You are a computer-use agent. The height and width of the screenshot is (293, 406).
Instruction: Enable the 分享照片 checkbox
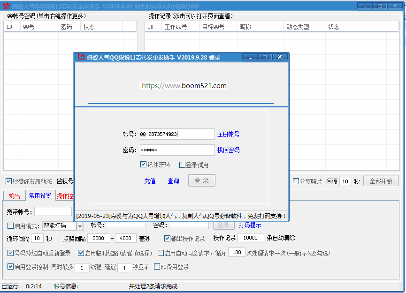tap(296, 181)
